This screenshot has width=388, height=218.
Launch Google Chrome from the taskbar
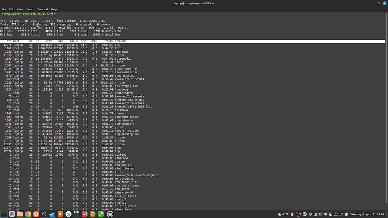(x=28, y=214)
